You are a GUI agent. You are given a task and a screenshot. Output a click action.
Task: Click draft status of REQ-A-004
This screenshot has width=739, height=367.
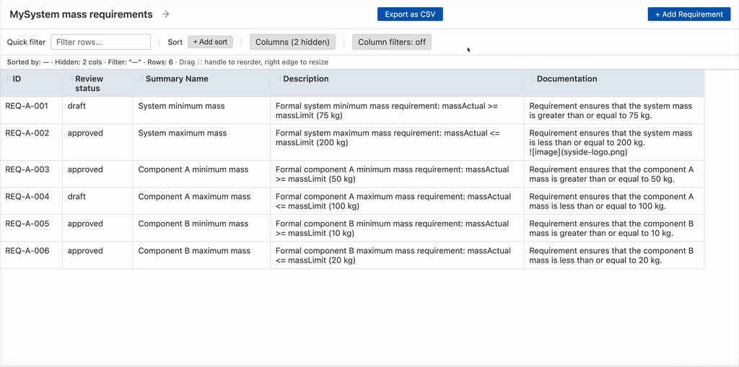tap(97, 201)
